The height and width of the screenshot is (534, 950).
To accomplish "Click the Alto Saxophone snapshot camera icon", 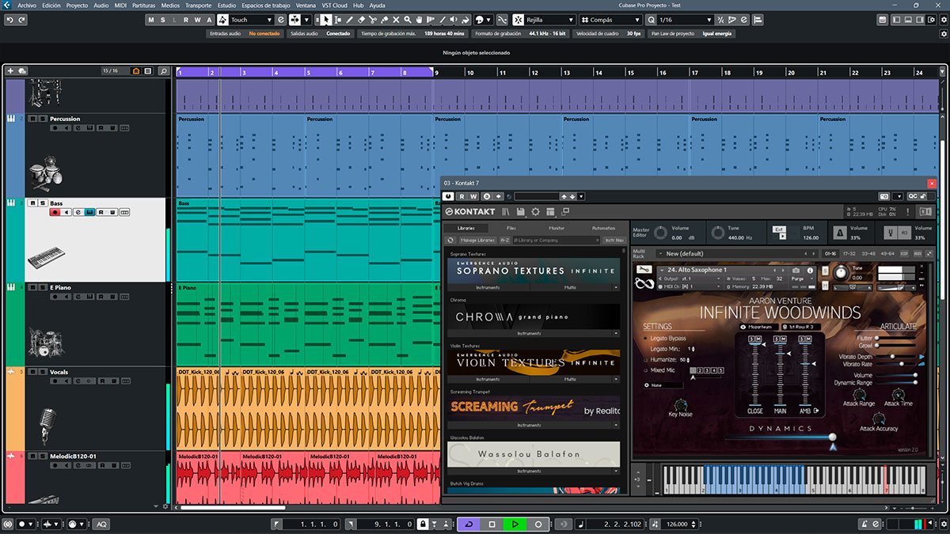I will (x=796, y=270).
